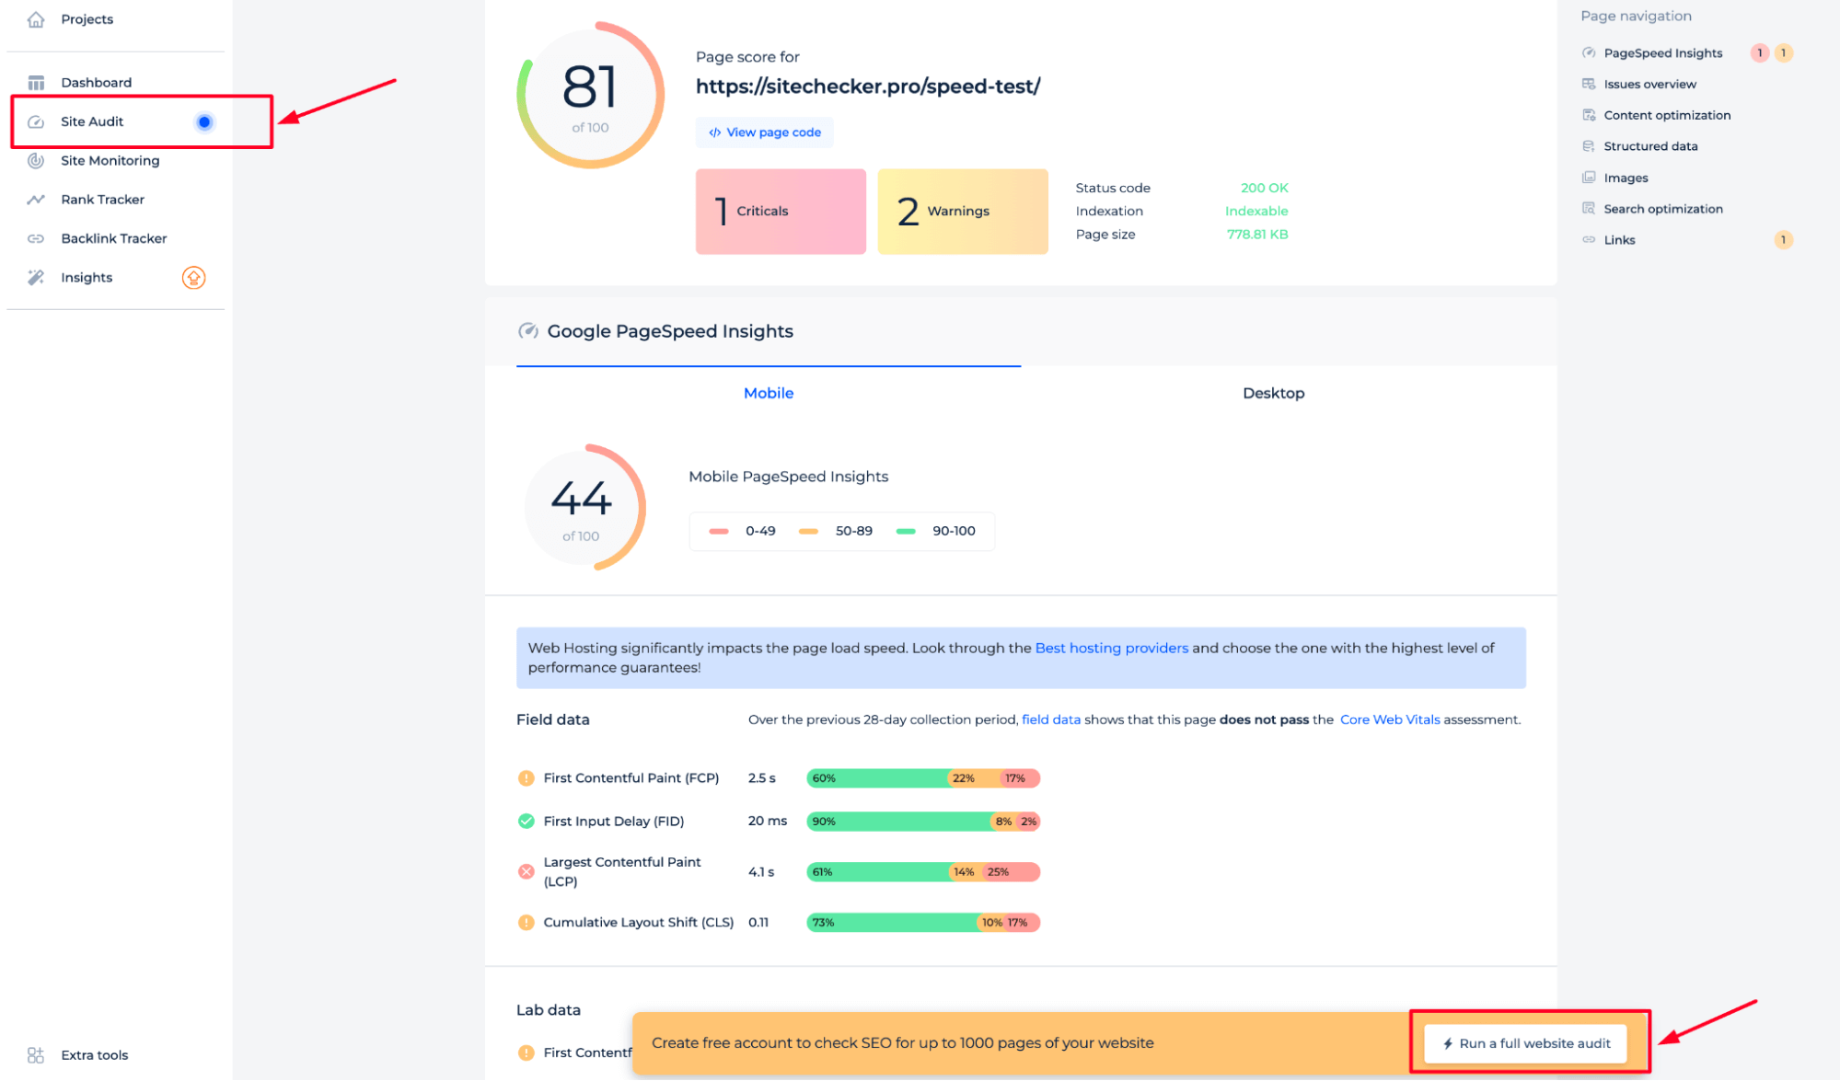Viewport: 1840px width, 1081px height.
Task: Toggle the Structured data navigation item
Action: click(1650, 145)
